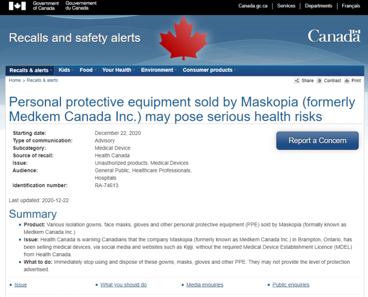Switch language to Français
Screen dimensions: 368x297
tap(351, 6)
